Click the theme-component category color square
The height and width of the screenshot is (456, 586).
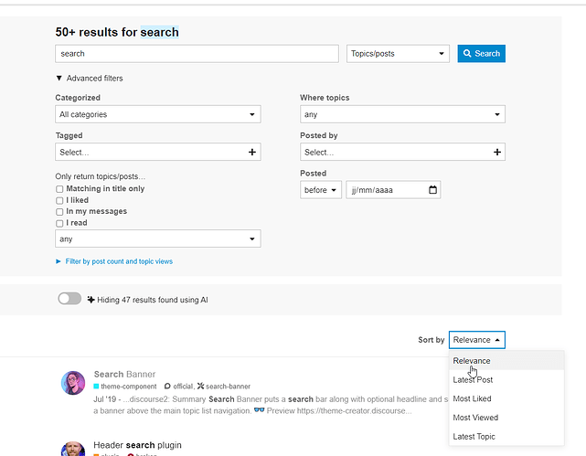coord(96,387)
